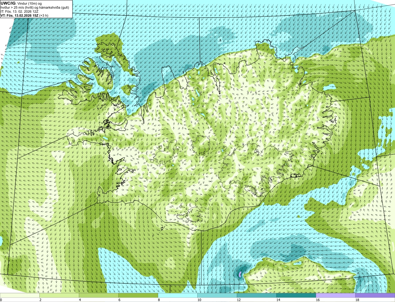
Task: Click the 4–6 m/s green legend swatch
Action: tap(99, 295)
